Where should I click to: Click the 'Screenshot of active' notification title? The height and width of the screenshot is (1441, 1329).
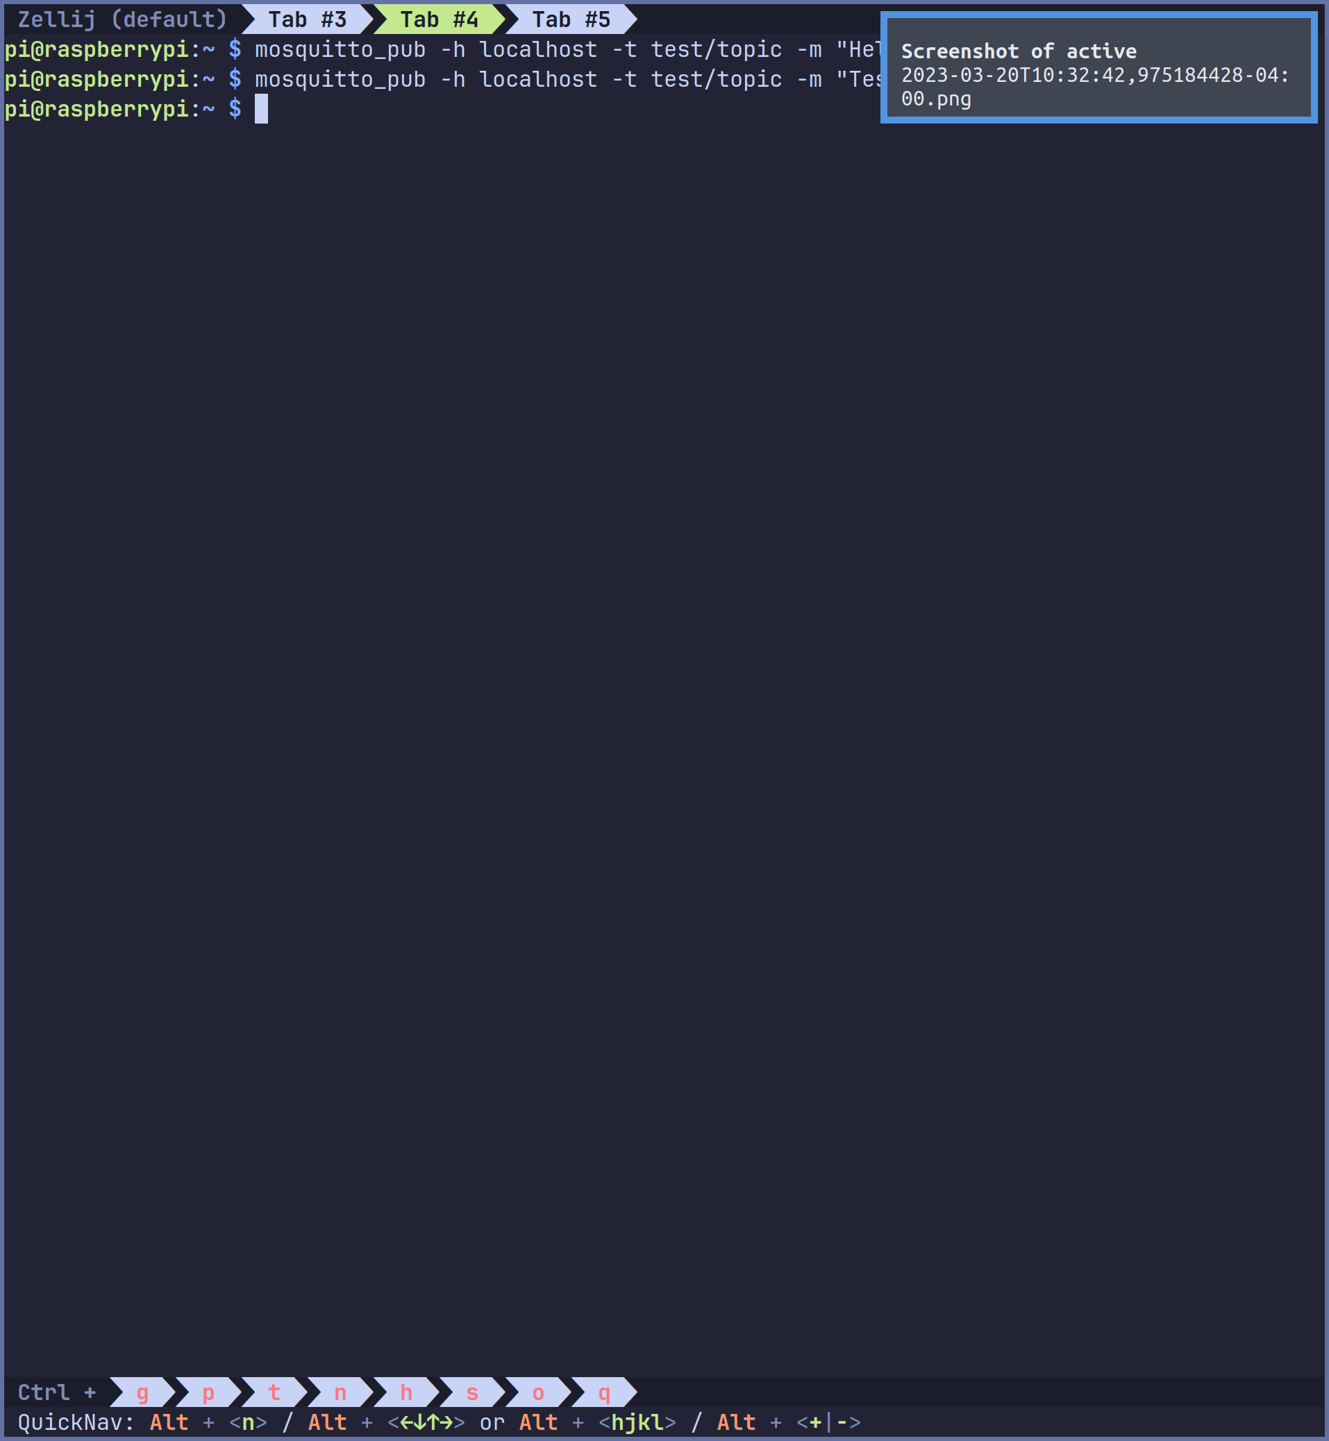coord(1019,51)
